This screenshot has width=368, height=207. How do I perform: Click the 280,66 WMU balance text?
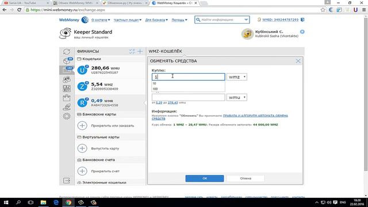pyautogui.click(x=105, y=68)
